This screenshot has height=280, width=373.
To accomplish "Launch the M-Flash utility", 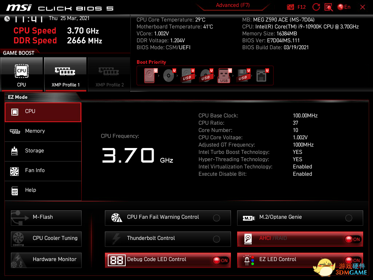I will [x=46, y=218].
